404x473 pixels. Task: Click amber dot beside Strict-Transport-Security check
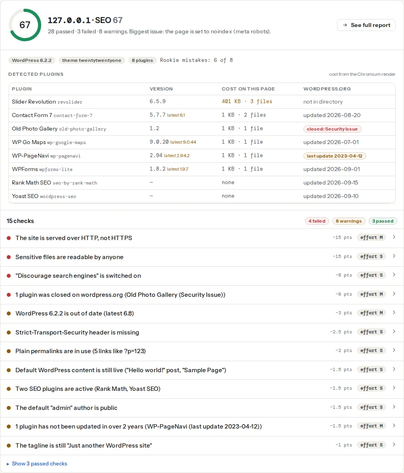9,333
